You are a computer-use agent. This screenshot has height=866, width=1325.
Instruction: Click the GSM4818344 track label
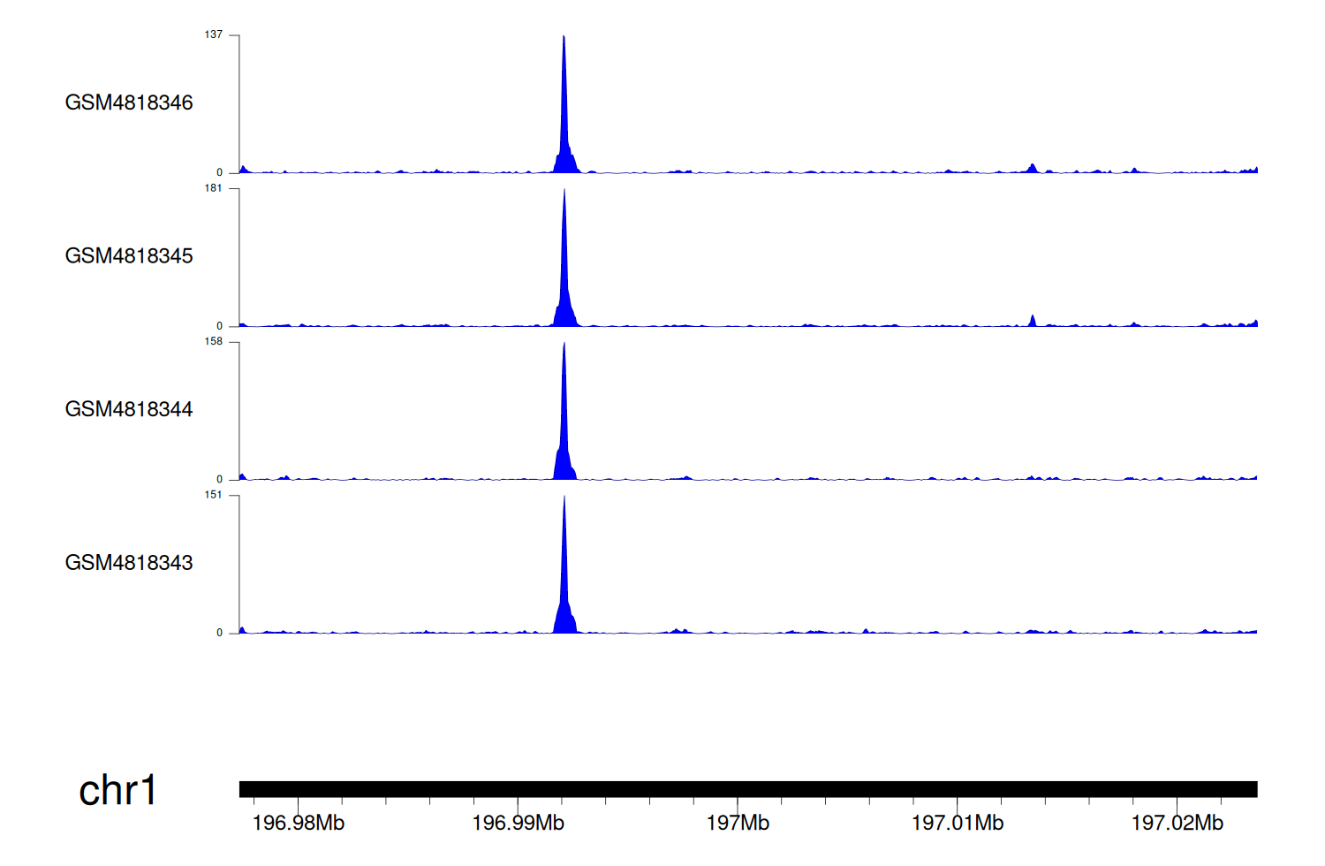point(129,409)
